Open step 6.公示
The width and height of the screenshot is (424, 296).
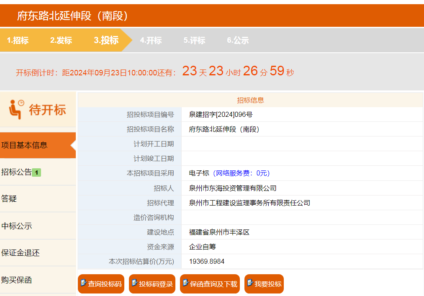pyautogui.click(x=238, y=40)
